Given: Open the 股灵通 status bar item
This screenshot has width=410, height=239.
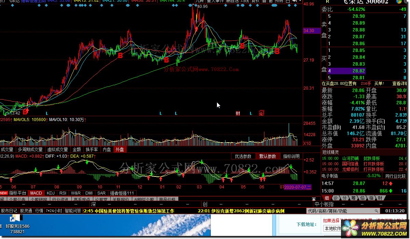Looking at the screenshot, I should point(26,211).
